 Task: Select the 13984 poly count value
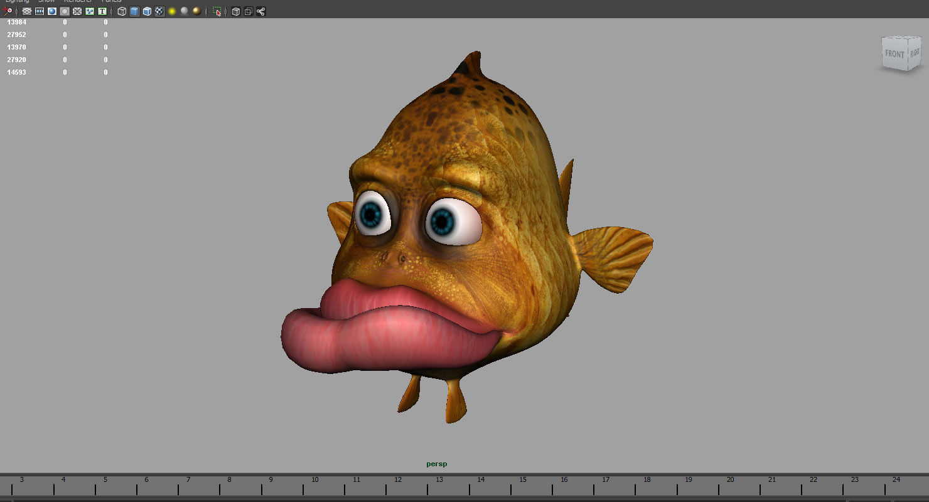tap(16, 22)
